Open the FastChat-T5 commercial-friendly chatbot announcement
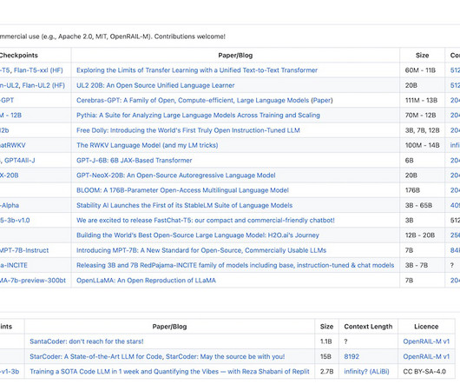 click(x=206, y=220)
